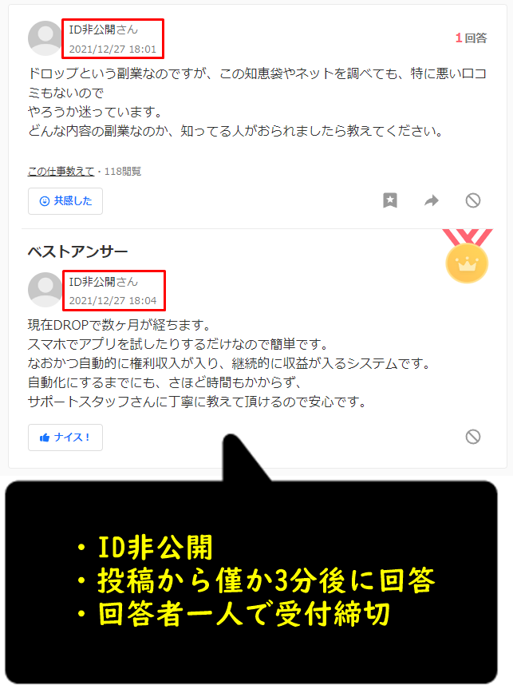Click the report icon beside the ナイス！ button
Image resolution: width=513 pixels, height=685 pixels.
click(x=473, y=437)
